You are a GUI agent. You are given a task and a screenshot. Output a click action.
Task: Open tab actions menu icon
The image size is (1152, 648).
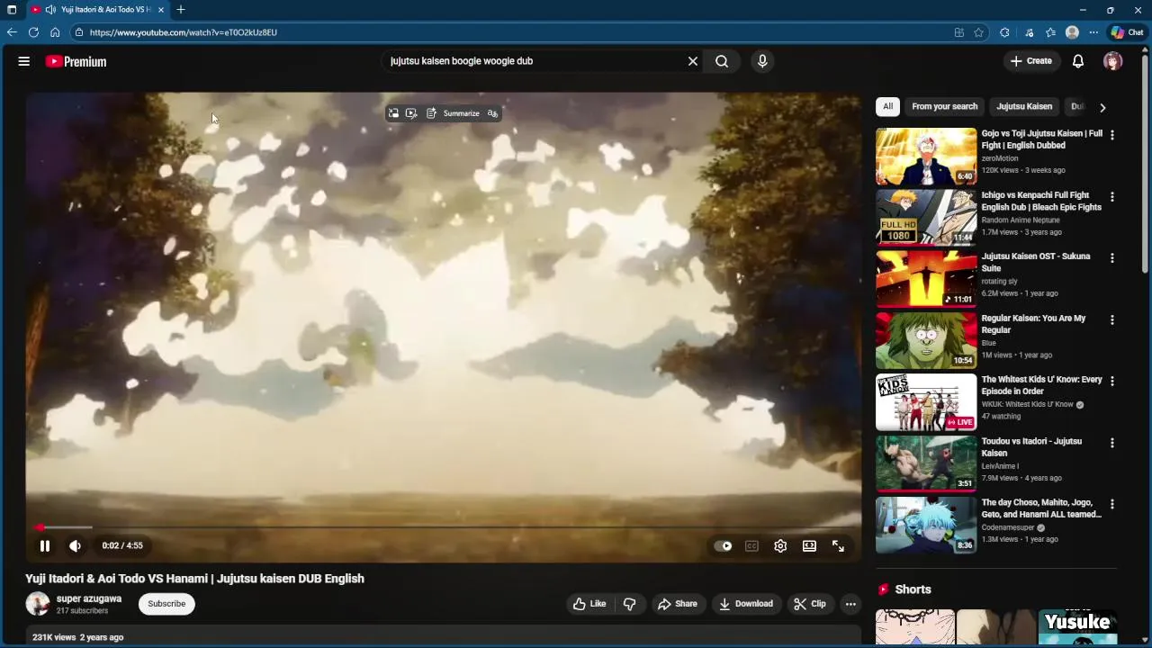[12, 10]
